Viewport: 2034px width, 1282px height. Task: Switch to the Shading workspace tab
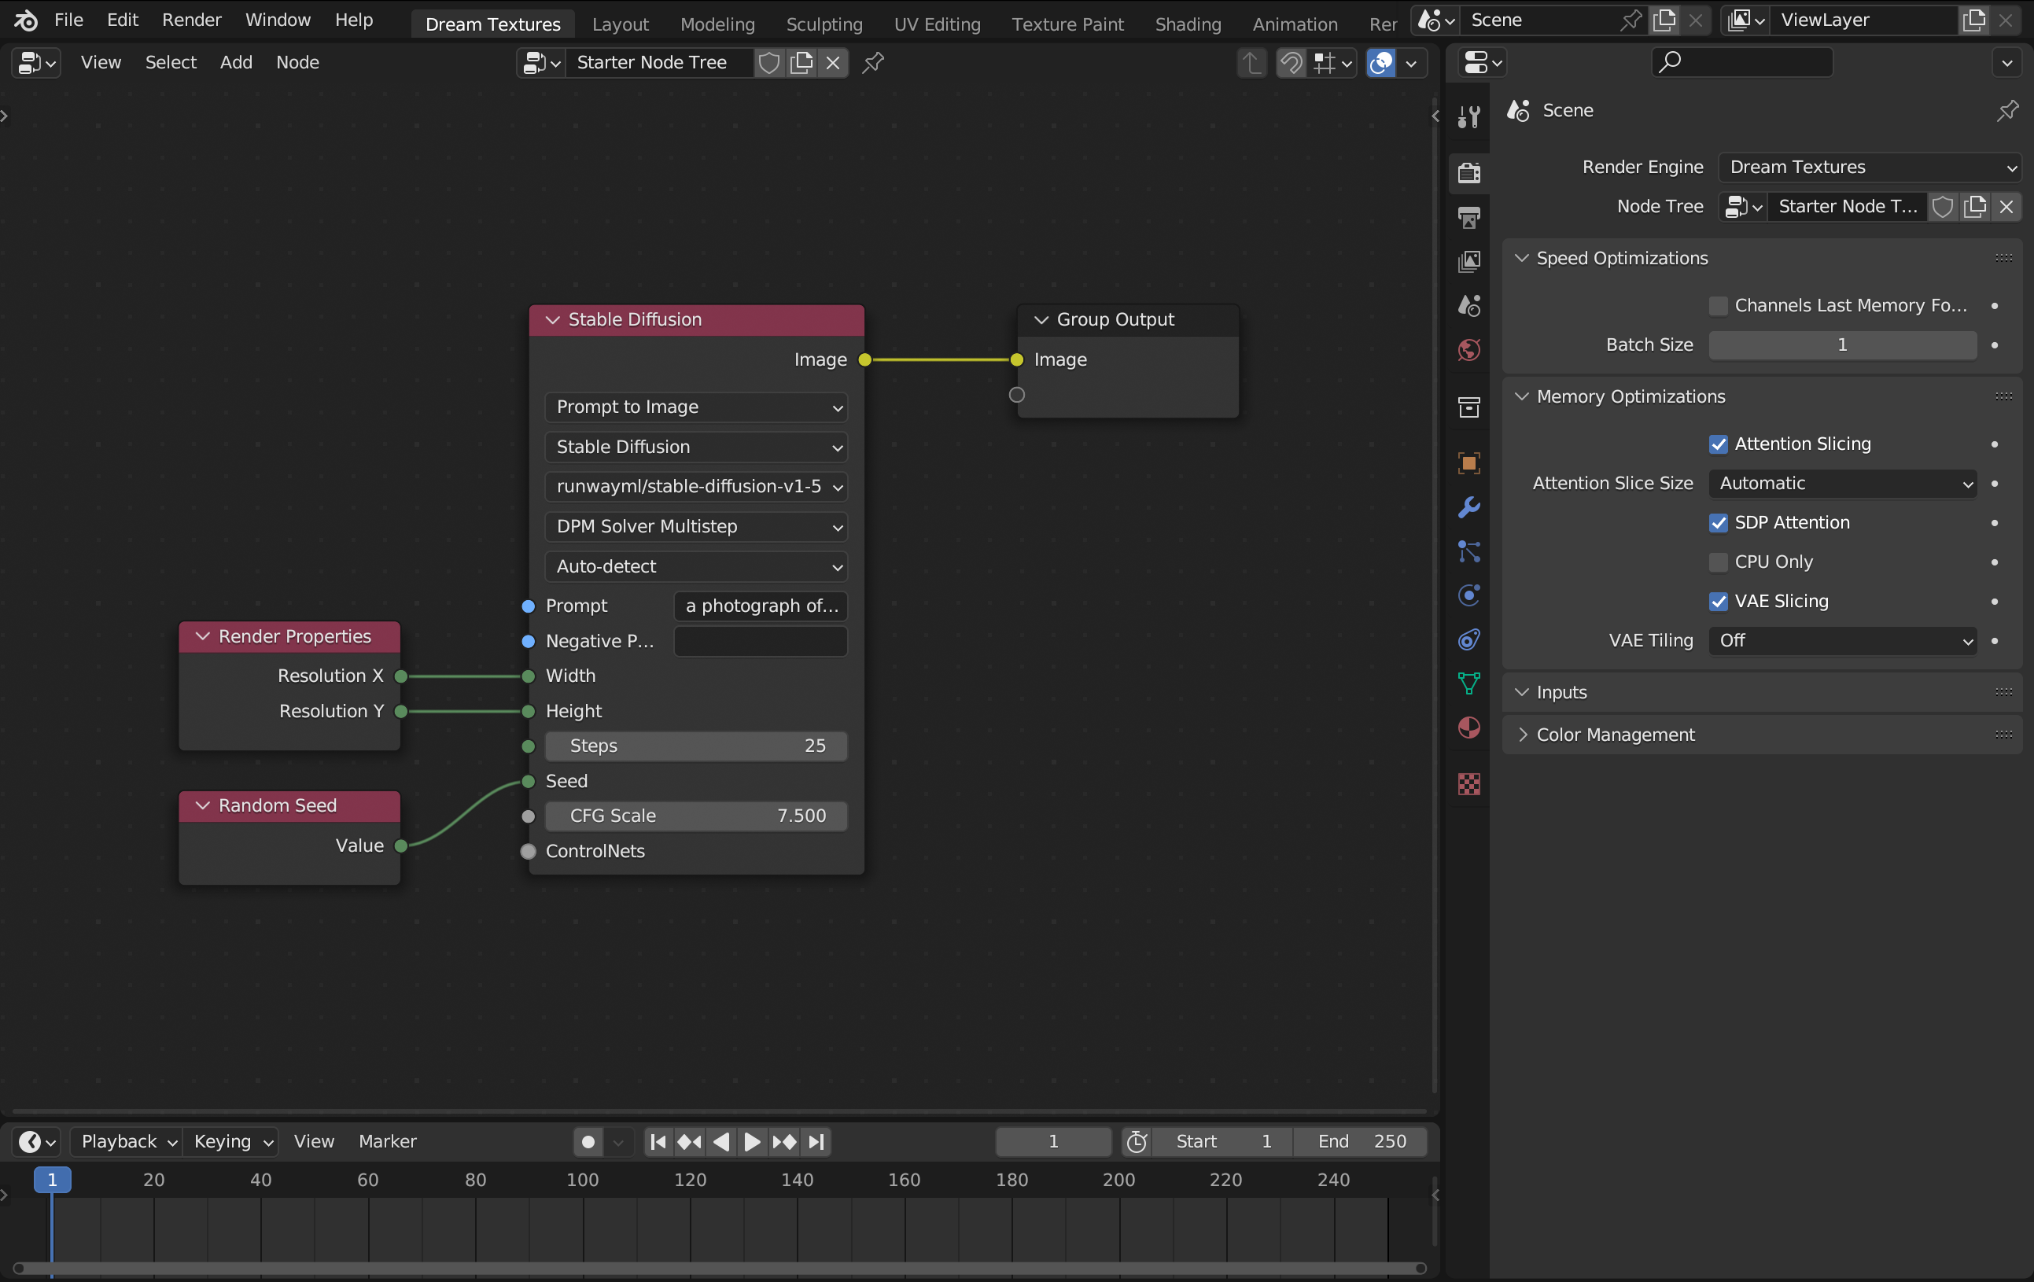point(1188,24)
